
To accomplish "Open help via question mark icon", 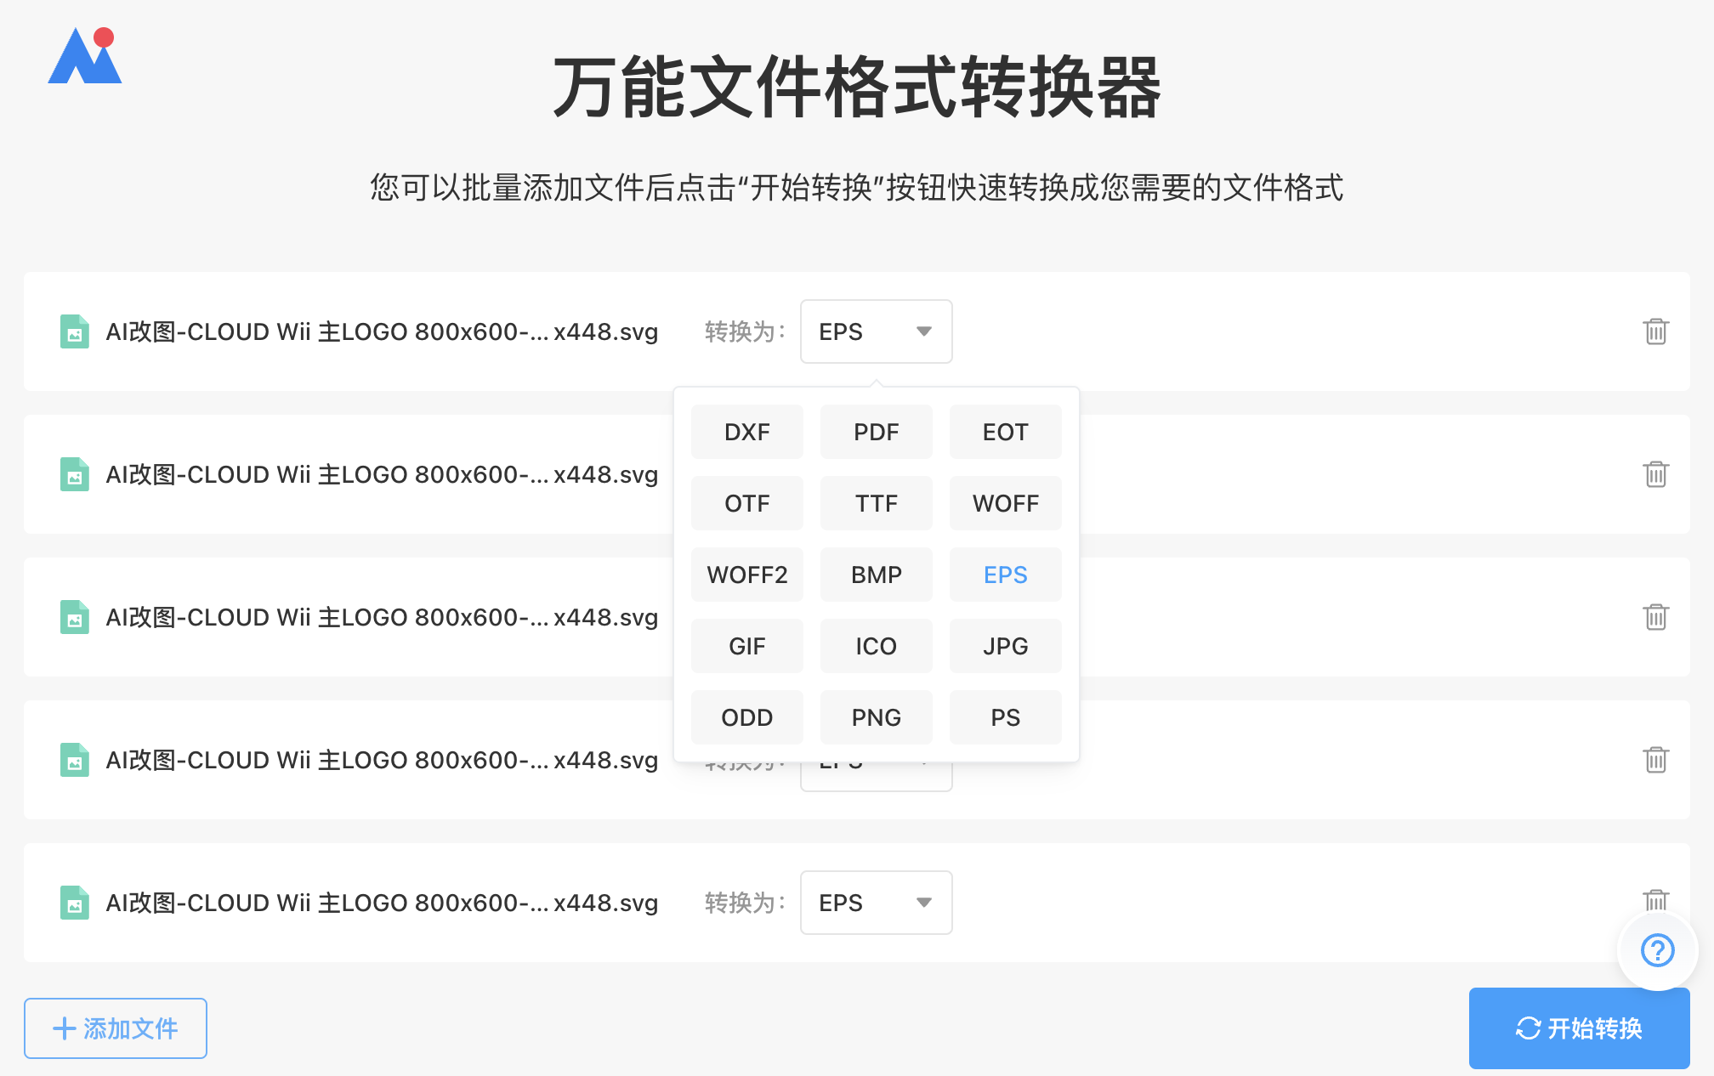I will click(x=1657, y=950).
